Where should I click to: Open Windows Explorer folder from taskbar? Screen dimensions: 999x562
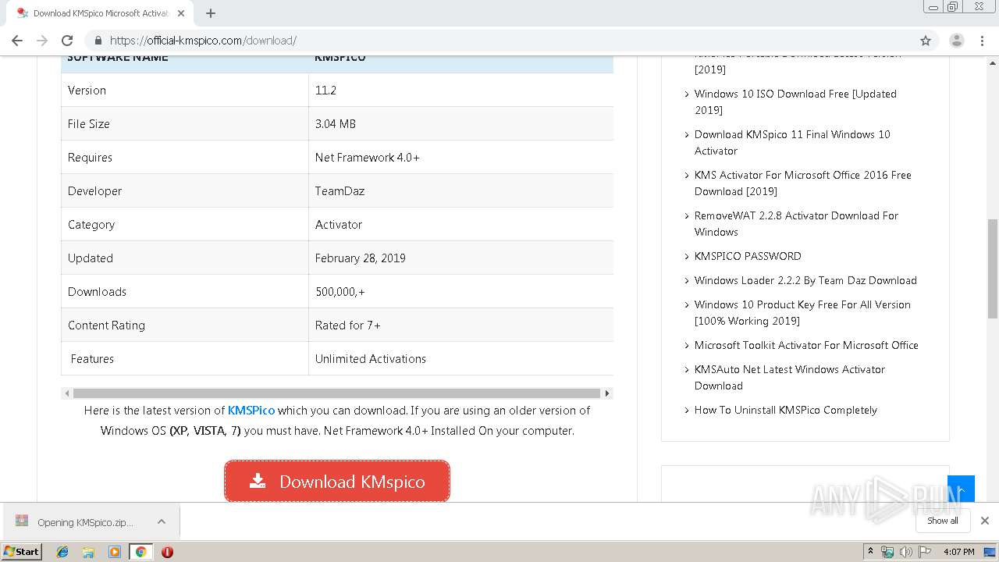point(88,552)
